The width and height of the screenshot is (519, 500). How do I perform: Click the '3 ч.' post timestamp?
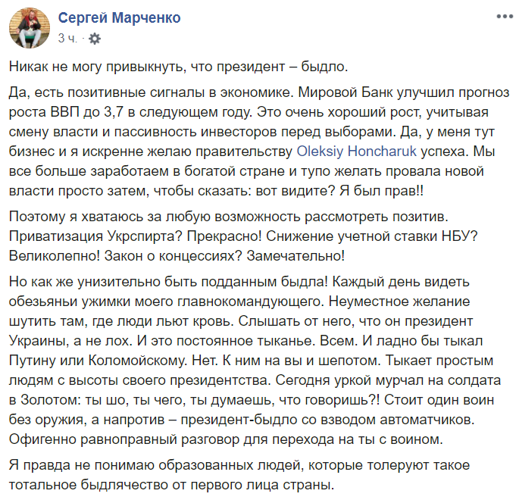67,37
